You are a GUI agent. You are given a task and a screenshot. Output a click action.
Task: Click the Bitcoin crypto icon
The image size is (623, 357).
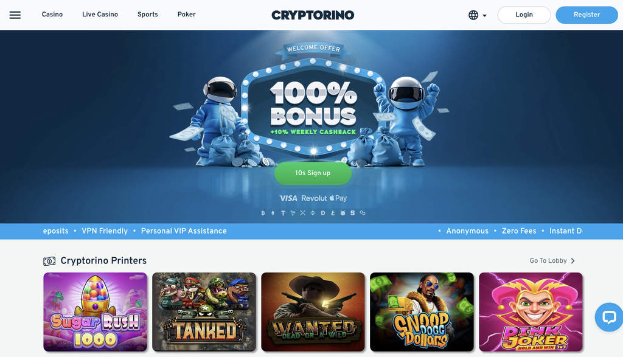(263, 213)
